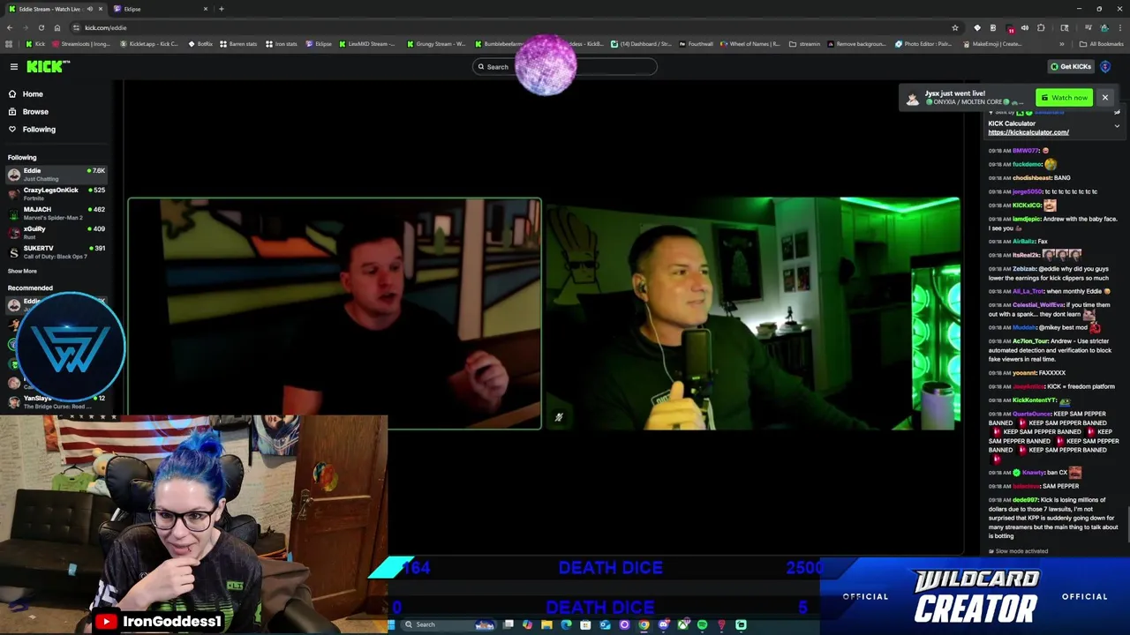This screenshot has height=635, width=1130.
Task: Select Eddie's channel under Following
Action: tap(56, 174)
